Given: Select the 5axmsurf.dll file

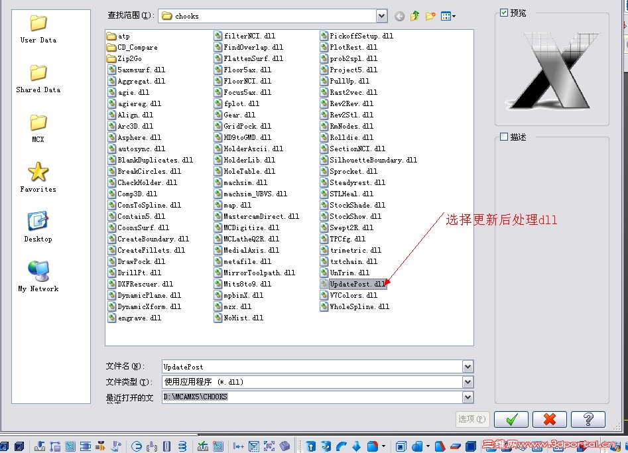Looking at the screenshot, I should pos(137,70).
